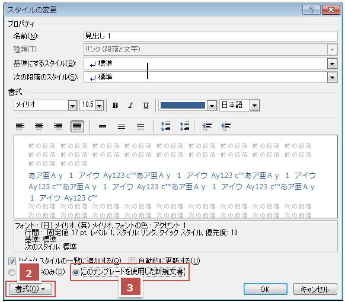Select new documents based on this template
This screenshot has height=302, width=345.
[x=76, y=272]
